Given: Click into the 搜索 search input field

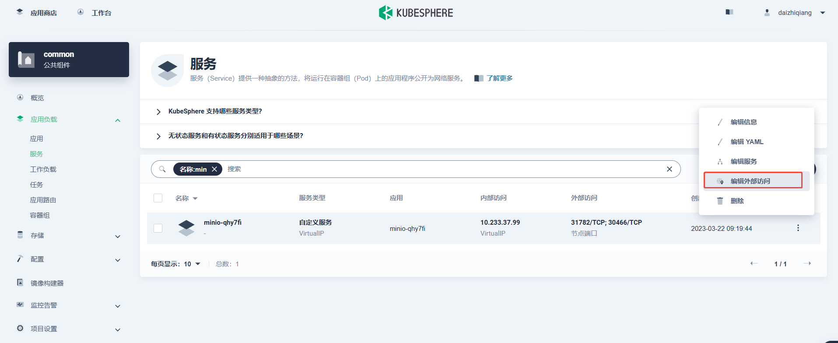Looking at the screenshot, I should pyautogui.click(x=438, y=169).
